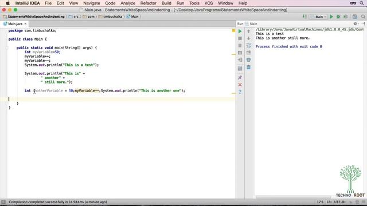Viewport: 367px width, 206px height.
Task: Open Run panel help question mark
Action: pos(240,92)
